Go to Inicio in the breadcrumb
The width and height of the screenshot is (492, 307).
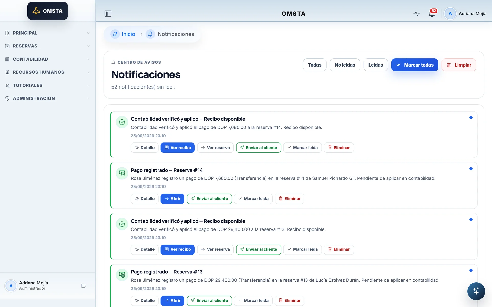click(x=128, y=34)
